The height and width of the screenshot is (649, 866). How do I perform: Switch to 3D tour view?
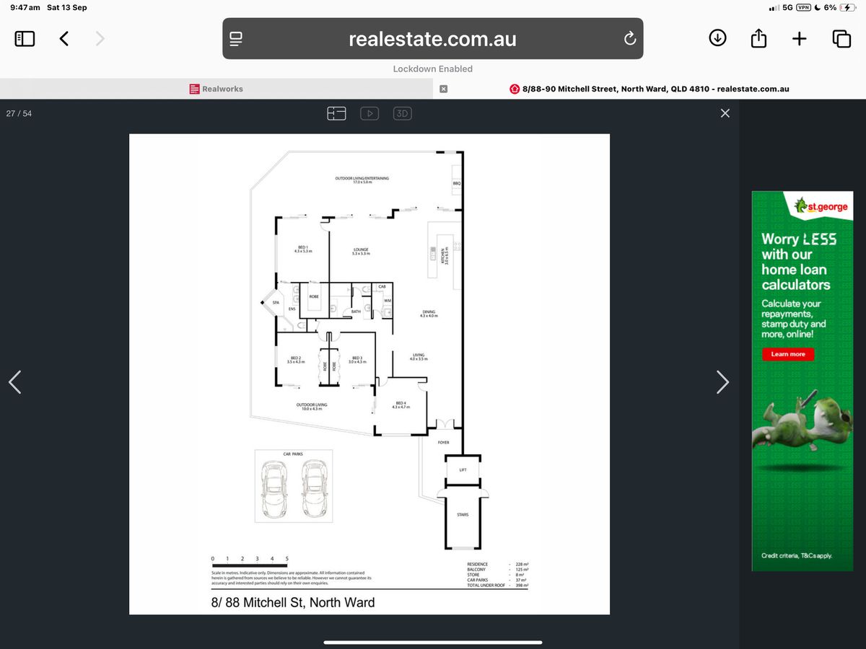pos(402,113)
